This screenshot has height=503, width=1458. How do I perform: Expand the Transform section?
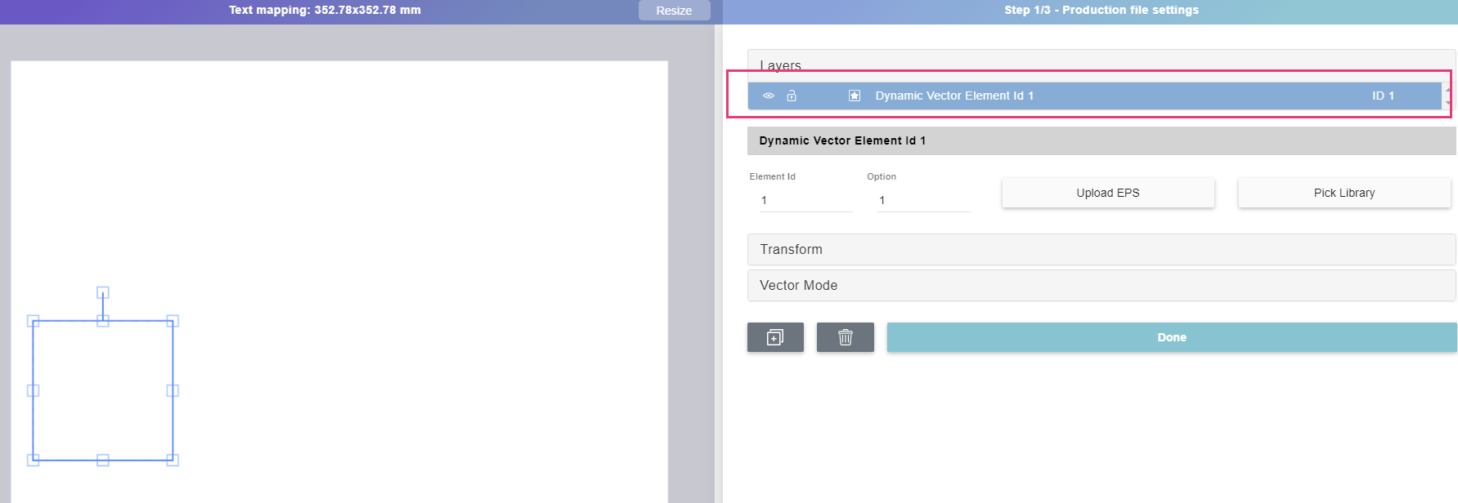coord(1101,250)
